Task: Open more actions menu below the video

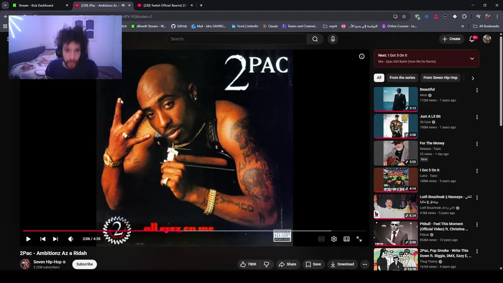Action: [365, 264]
